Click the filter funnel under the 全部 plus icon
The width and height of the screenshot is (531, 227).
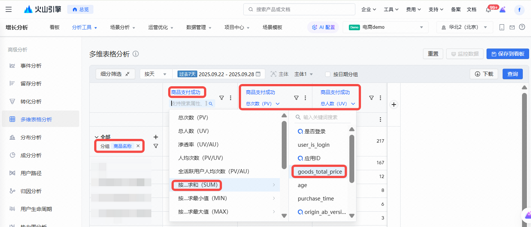point(156,146)
